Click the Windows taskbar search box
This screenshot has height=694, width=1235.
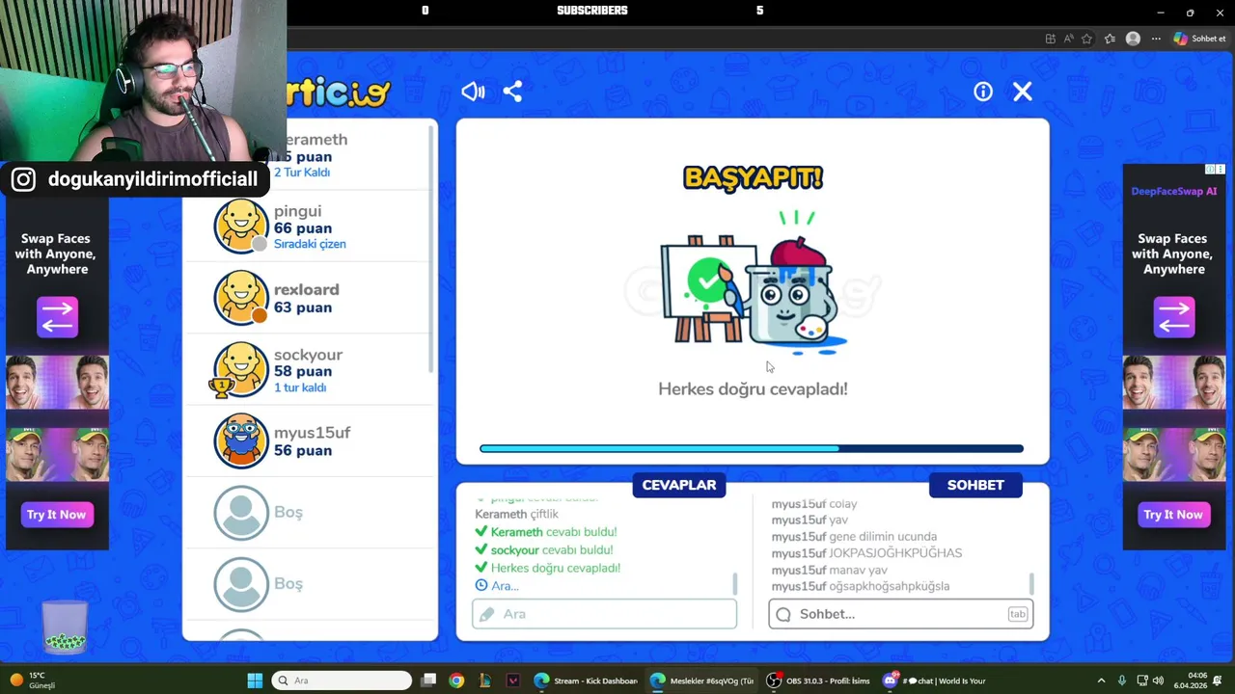click(x=342, y=681)
